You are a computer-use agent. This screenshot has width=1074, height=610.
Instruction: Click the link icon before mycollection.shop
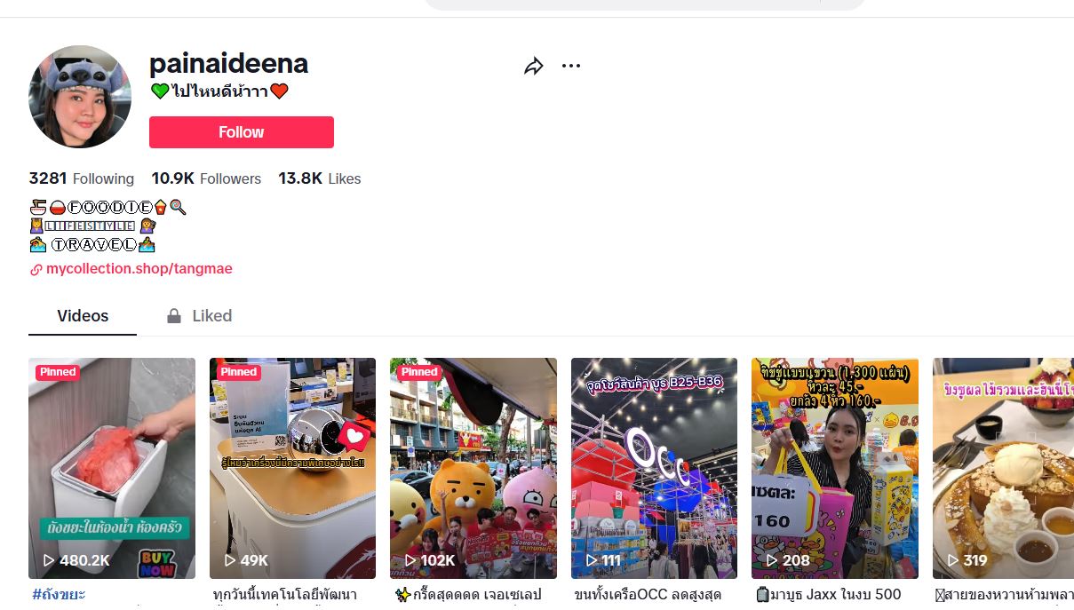pyautogui.click(x=36, y=269)
